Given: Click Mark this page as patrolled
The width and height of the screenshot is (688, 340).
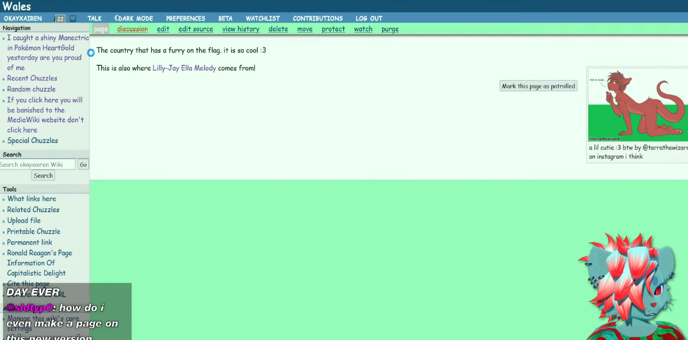Looking at the screenshot, I should (538, 86).
